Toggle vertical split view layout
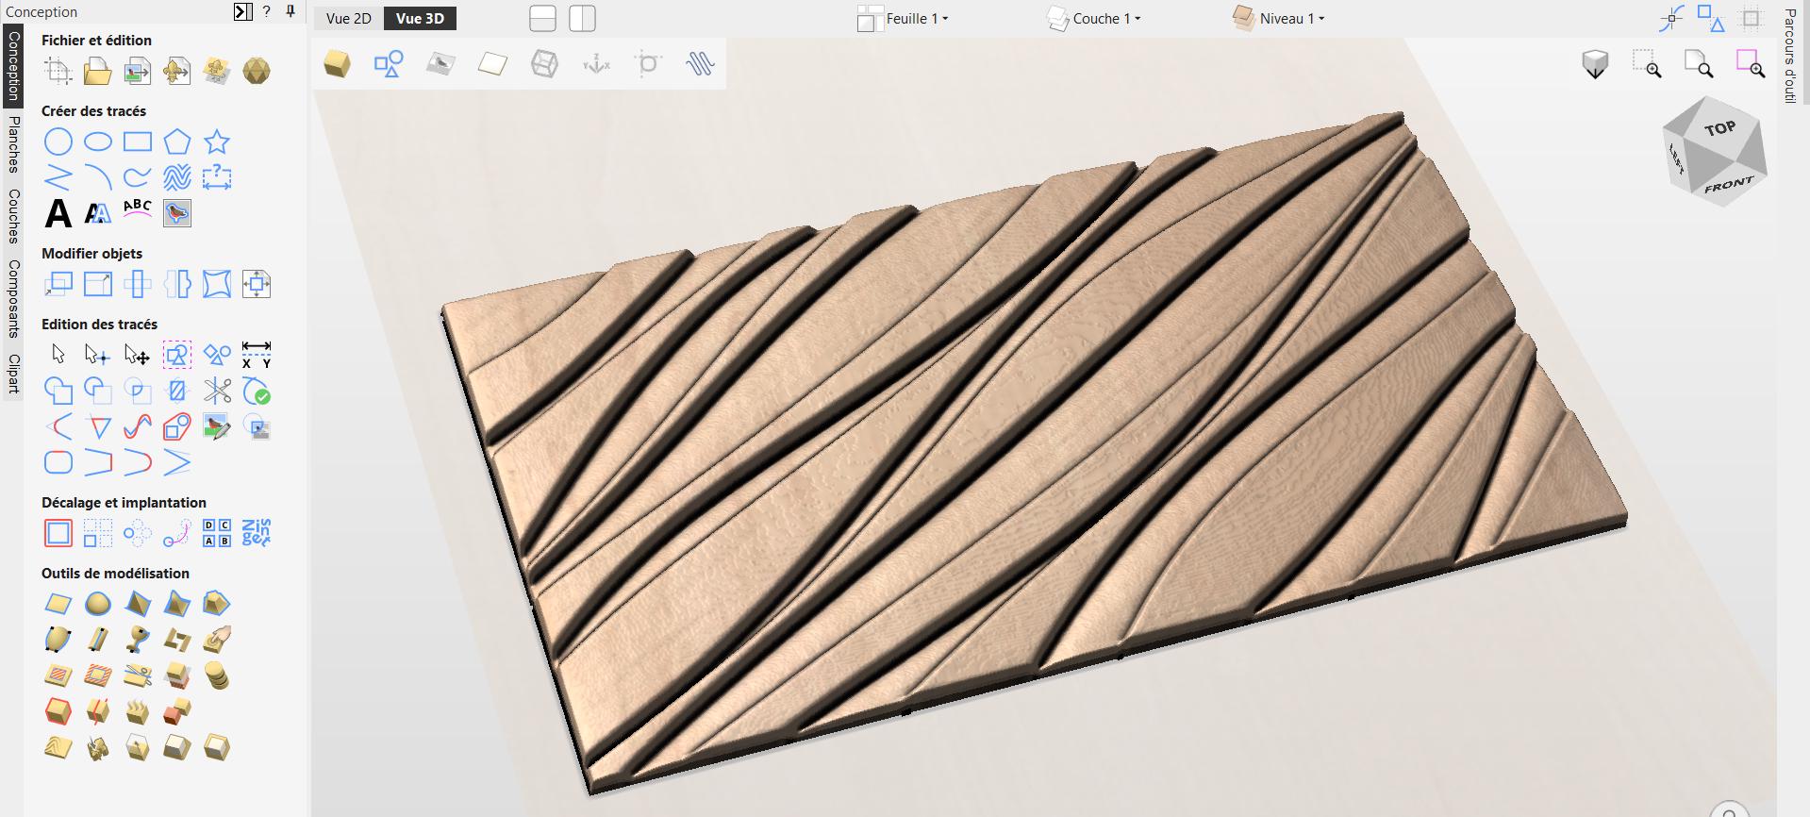This screenshot has width=1810, height=817. click(583, 18)
